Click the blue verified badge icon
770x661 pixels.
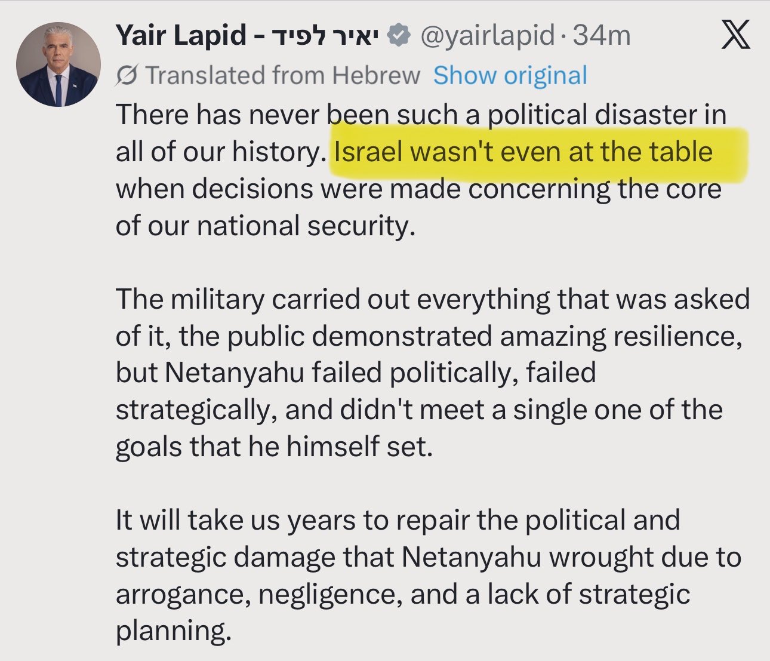(398, 36)
